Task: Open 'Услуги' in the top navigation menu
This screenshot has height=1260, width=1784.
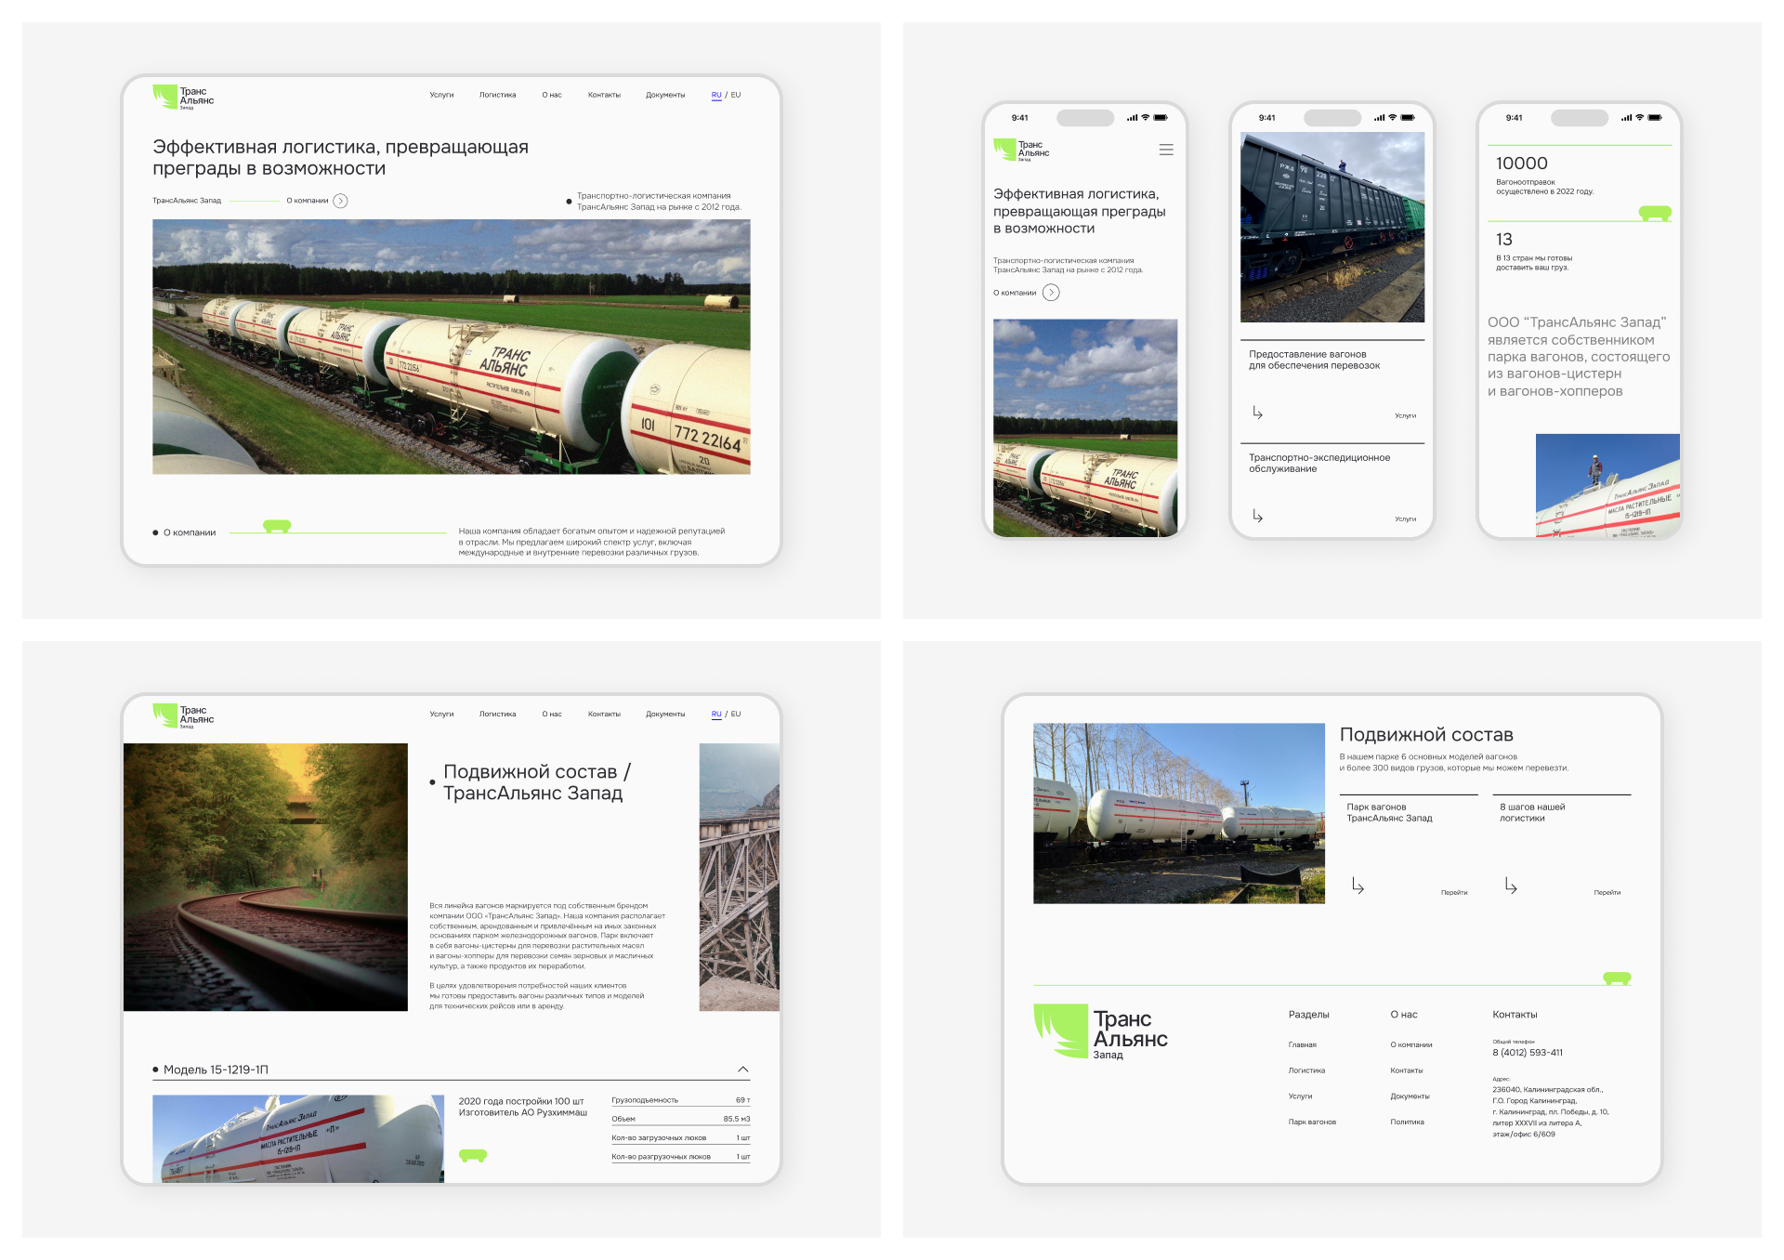Action: coord(441,95)
